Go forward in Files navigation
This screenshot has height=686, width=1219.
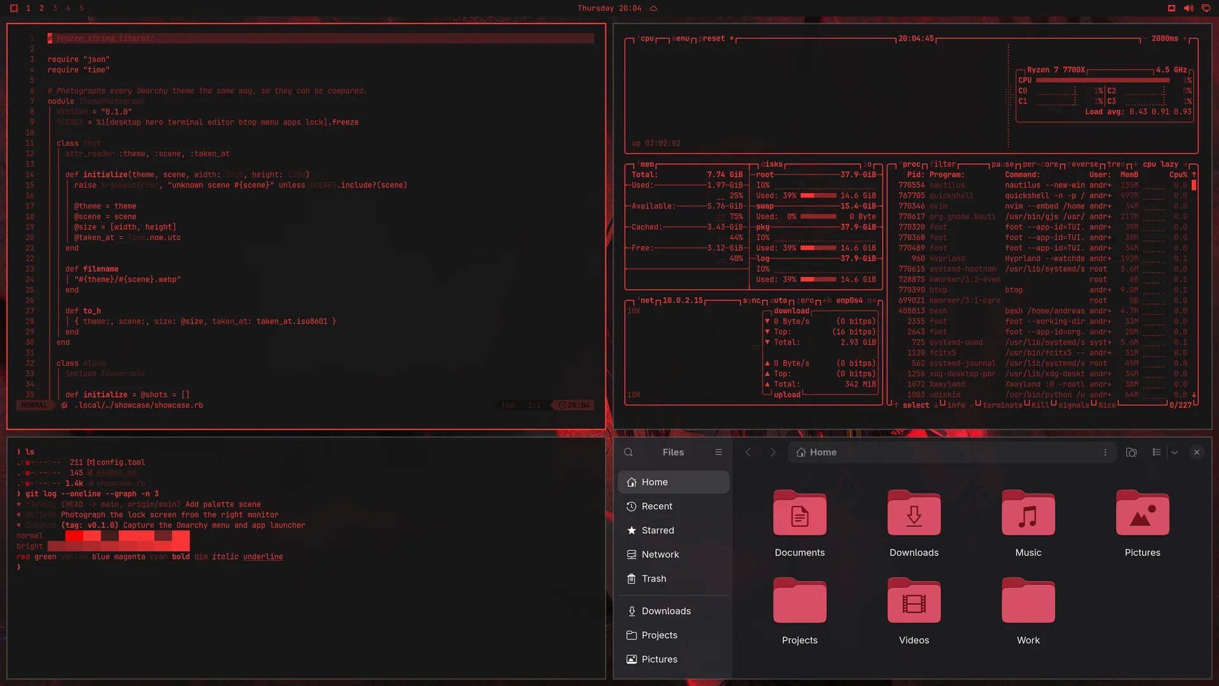[773, 452]
